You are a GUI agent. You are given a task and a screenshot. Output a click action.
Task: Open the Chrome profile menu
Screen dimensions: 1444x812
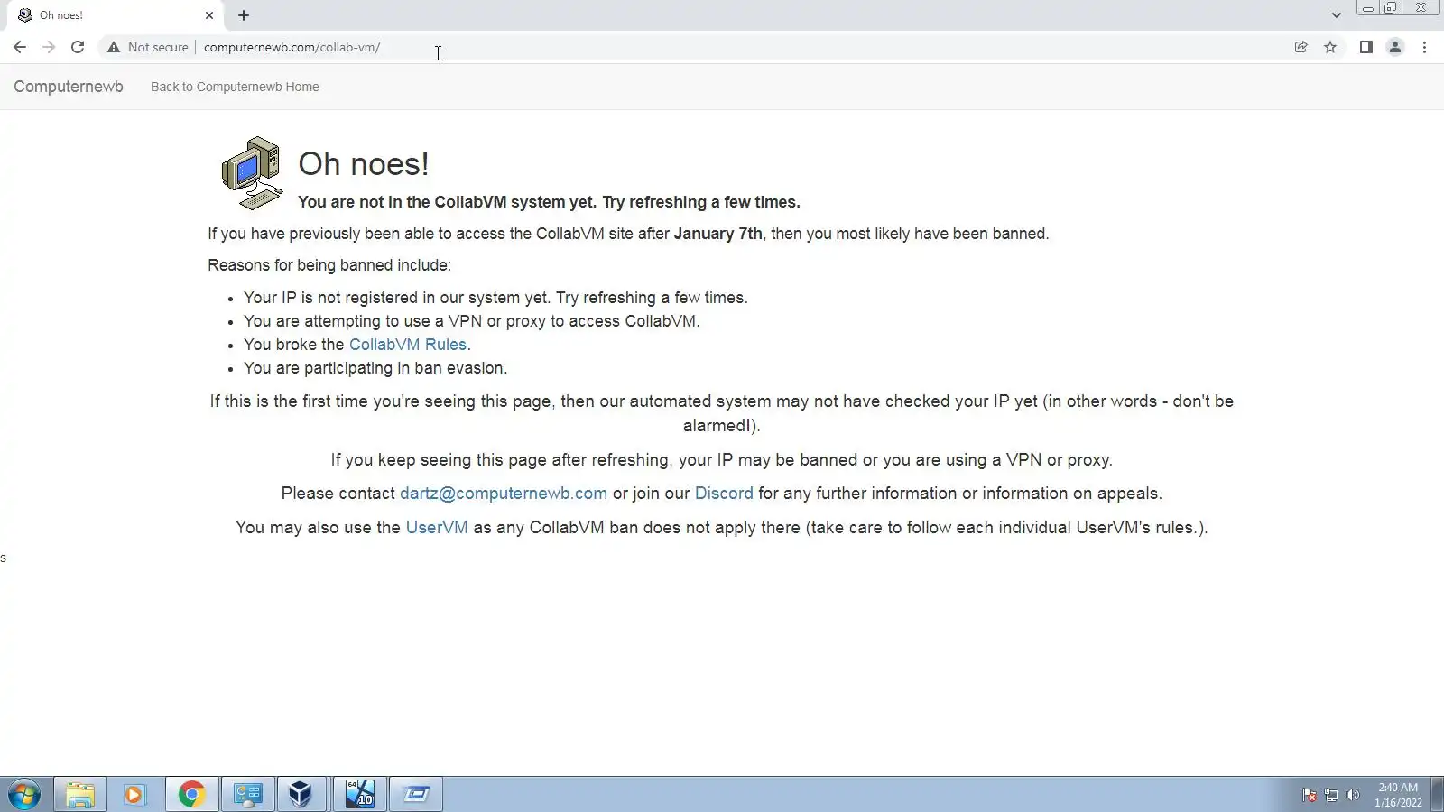tap(1394, 47)
